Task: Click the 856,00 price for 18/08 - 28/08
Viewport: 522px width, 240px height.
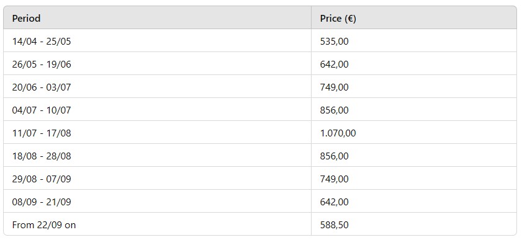Action: (x=334, y=156)
